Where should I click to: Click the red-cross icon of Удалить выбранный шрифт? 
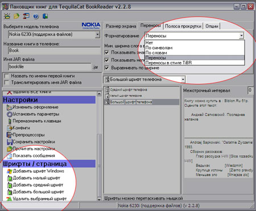pyautogui.click(x=9, y=199)
